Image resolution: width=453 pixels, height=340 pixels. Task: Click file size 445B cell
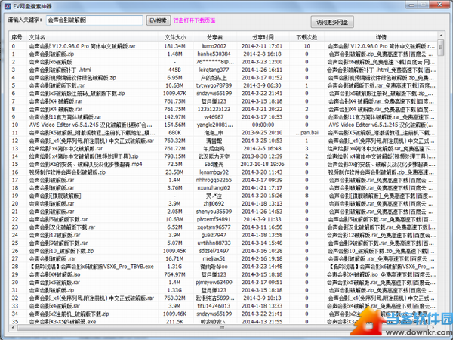tap(175, 70)
